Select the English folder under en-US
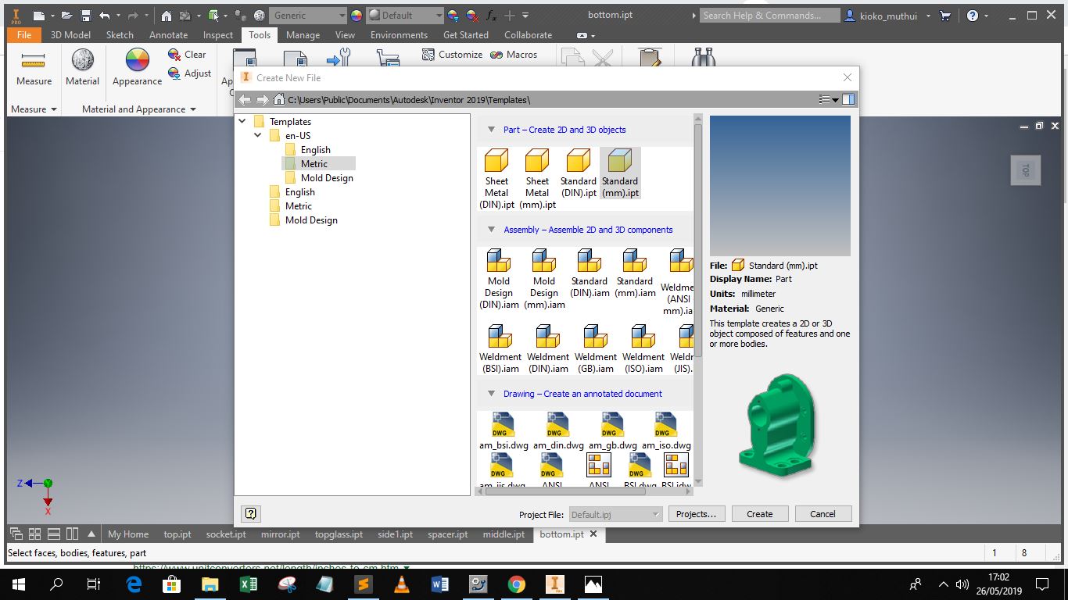This screenshot has width=1068, height=600. point(307,150)
